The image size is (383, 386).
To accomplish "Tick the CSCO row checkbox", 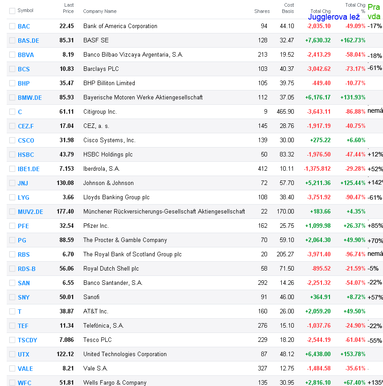I will point(12,140).
